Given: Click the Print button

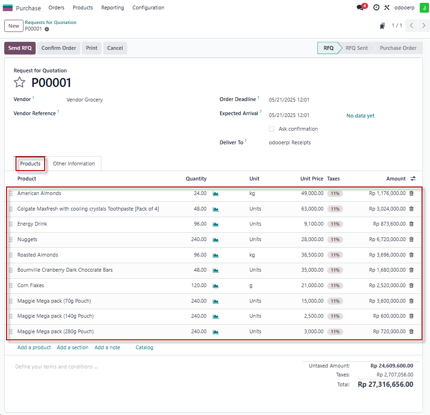Looking at the screenshot, I should 92,48.
